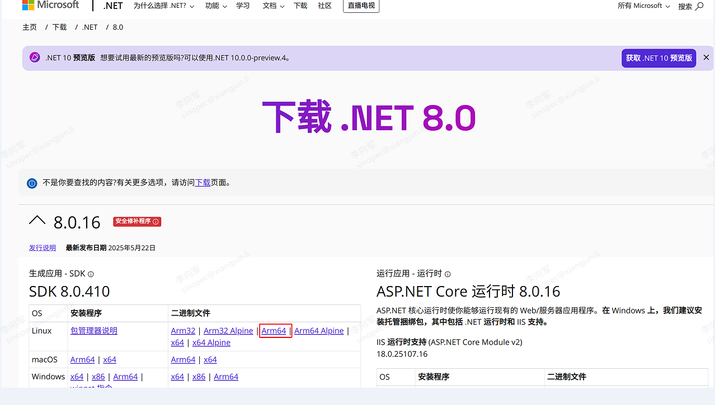This screenshot has height=405, width=715.
Task: Download Linux Arm32 binary
Action: tap(183, 331)
